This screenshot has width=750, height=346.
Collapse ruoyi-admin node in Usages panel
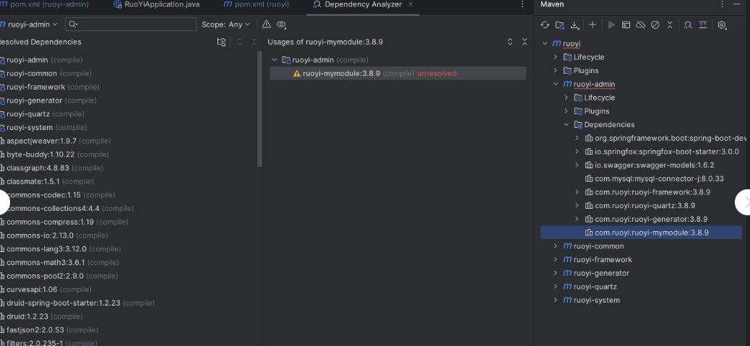pos(274,60)
